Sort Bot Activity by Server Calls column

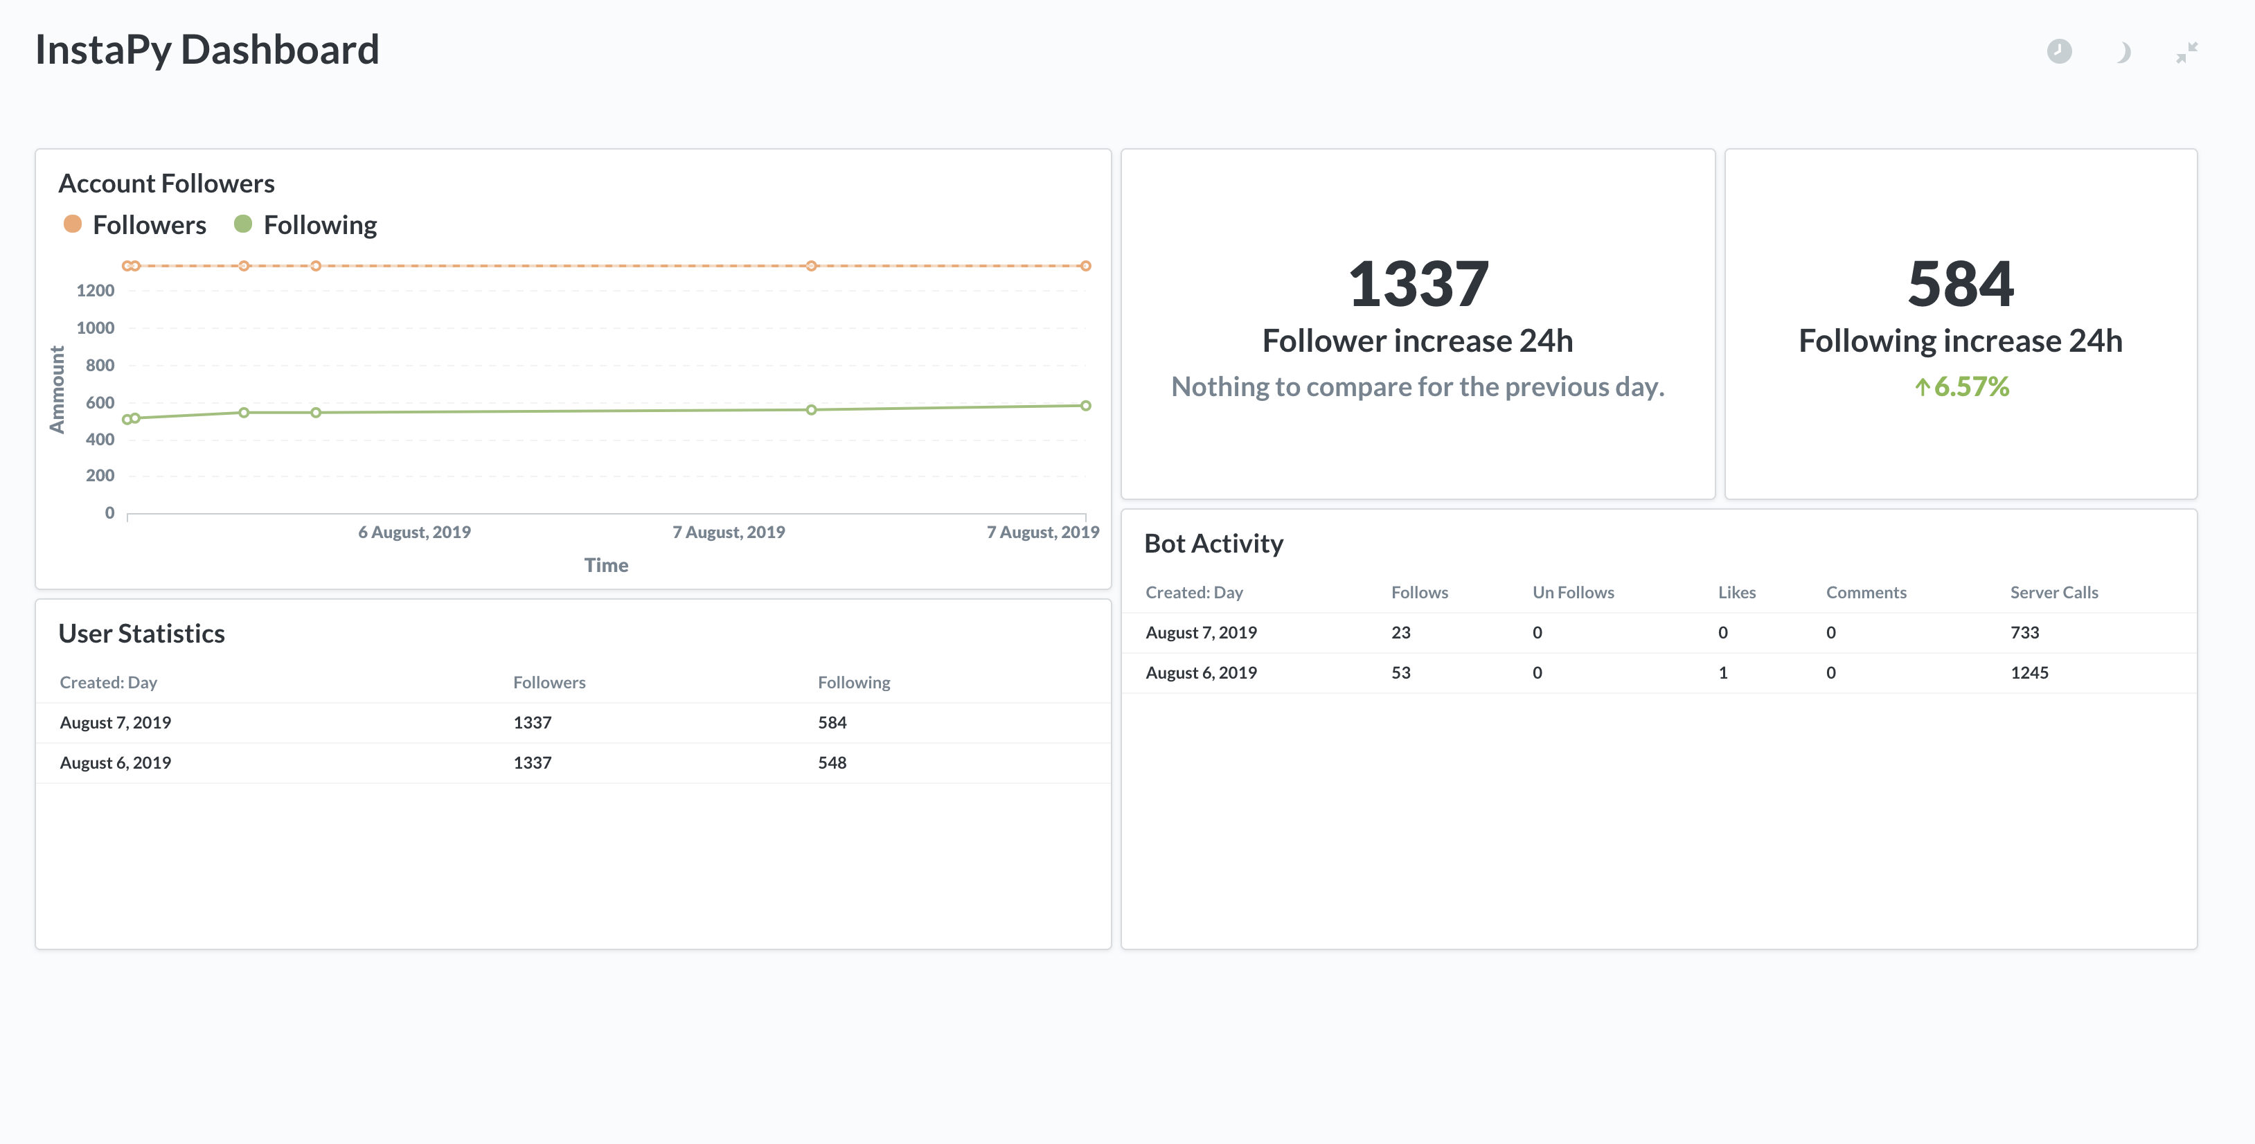pos(2053,593)
